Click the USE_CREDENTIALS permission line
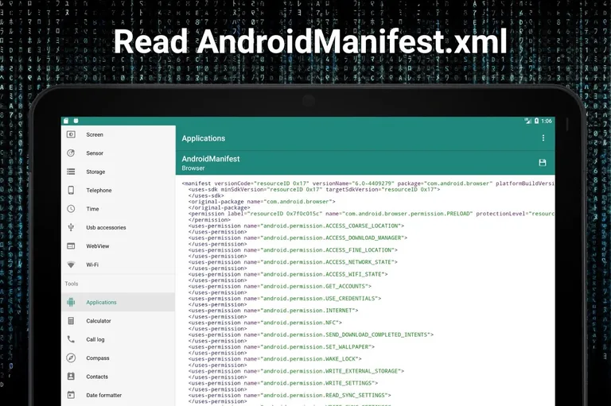 click(x=285, y=298)
